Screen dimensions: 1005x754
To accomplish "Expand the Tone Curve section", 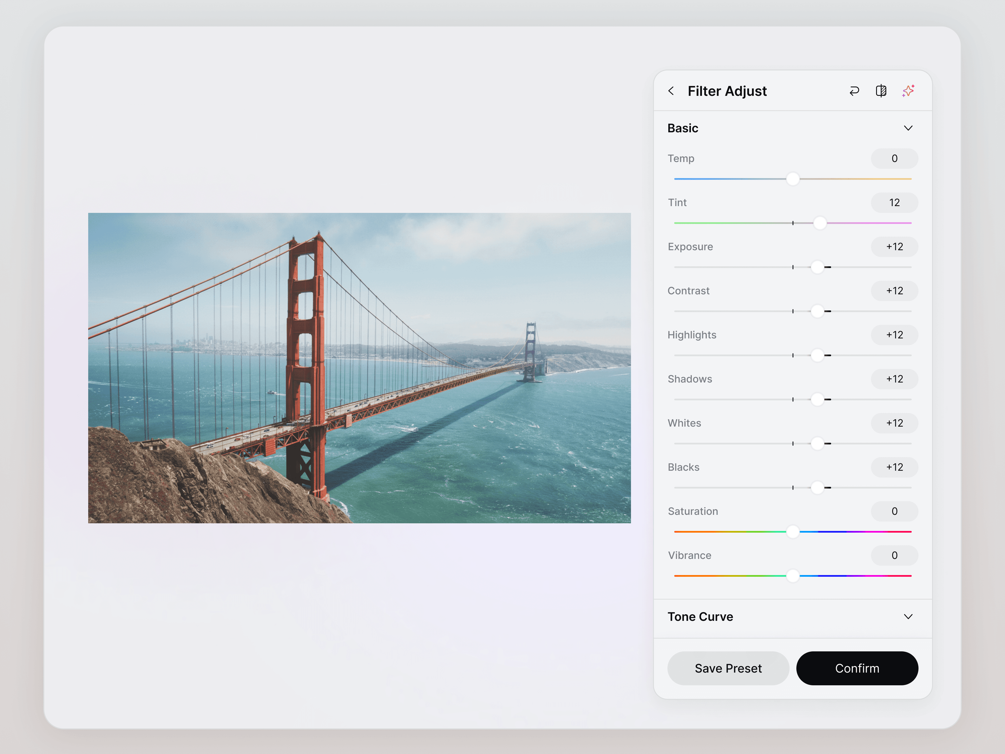I will [x=908, y=617].
